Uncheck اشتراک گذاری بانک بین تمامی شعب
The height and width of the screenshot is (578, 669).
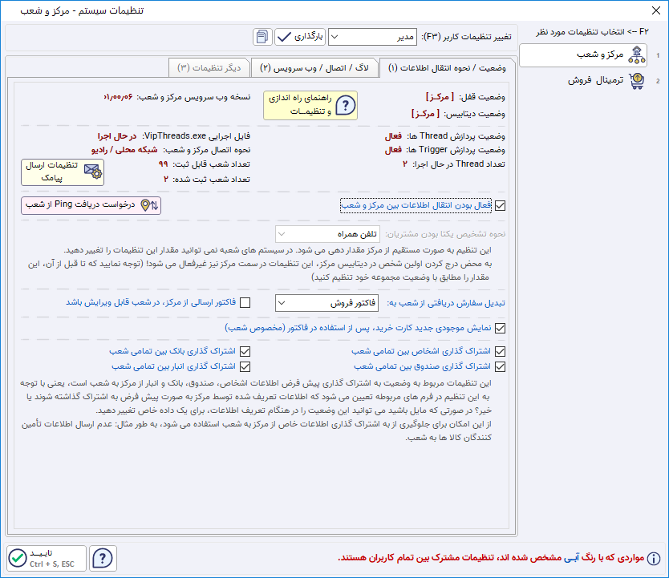245,351
